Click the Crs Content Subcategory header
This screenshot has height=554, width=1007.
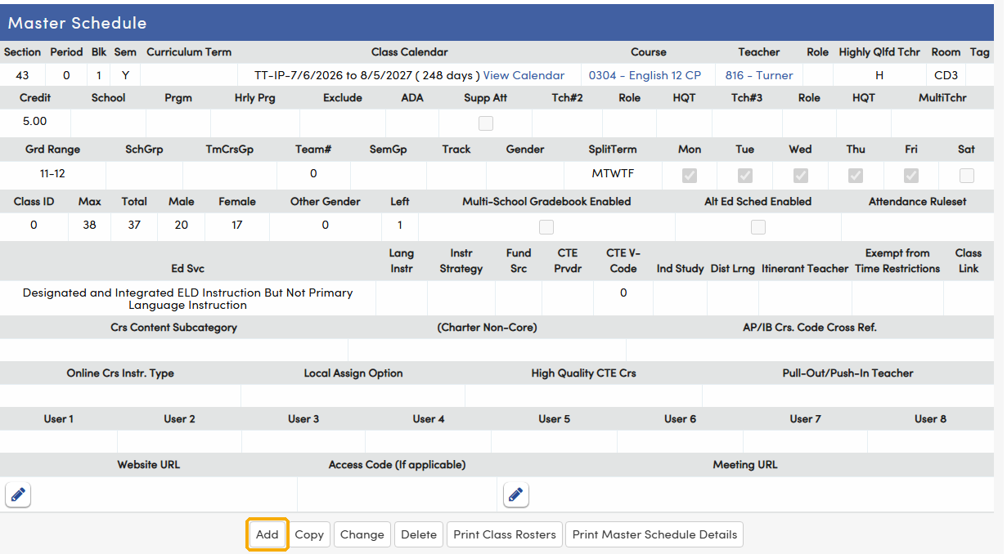[x=173, y=327]
